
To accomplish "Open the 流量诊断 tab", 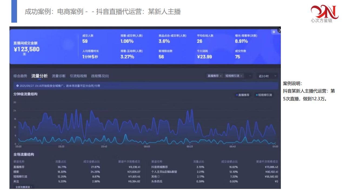I will [59, 76].
